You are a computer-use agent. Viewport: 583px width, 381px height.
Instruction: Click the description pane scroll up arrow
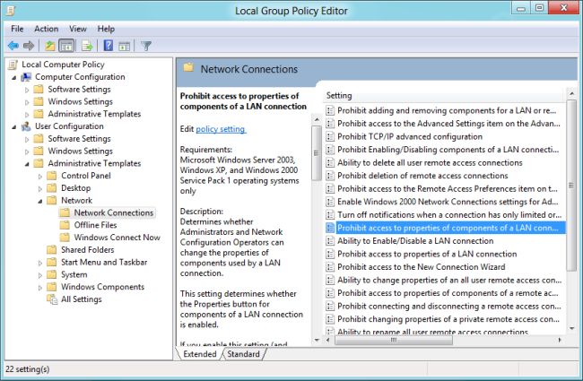[317, 119]
